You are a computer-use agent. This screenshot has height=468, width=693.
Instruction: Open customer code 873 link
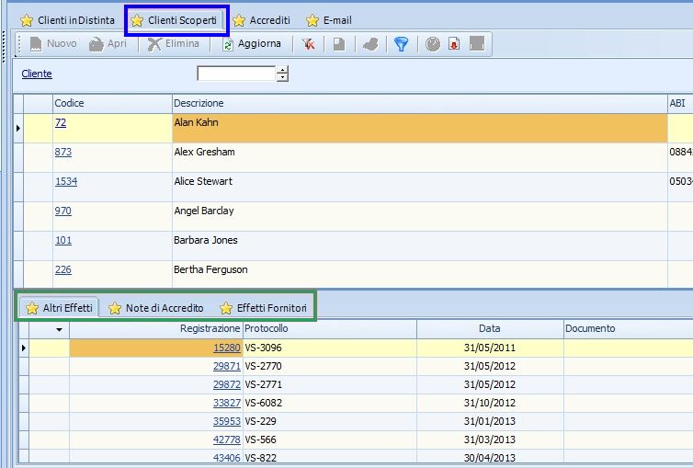(x=63, y=152)
